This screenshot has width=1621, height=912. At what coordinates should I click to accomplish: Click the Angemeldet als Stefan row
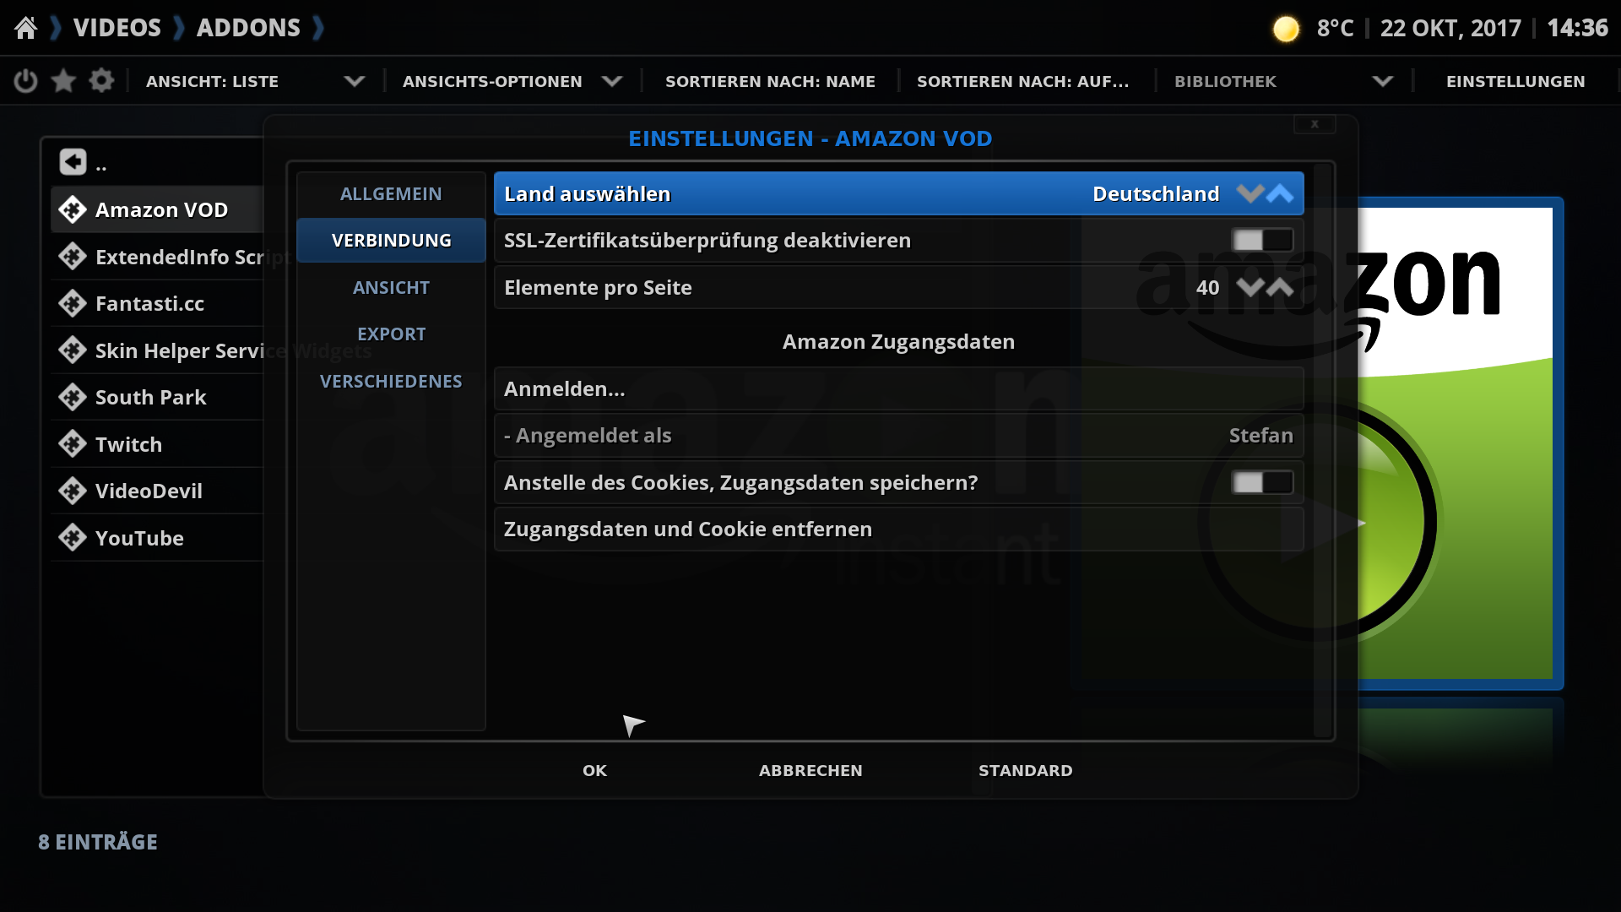899,436
